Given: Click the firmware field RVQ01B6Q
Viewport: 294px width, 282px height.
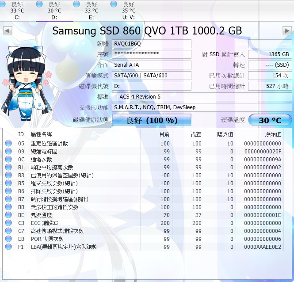Looking at the screenshot, I should coord(152,44).
